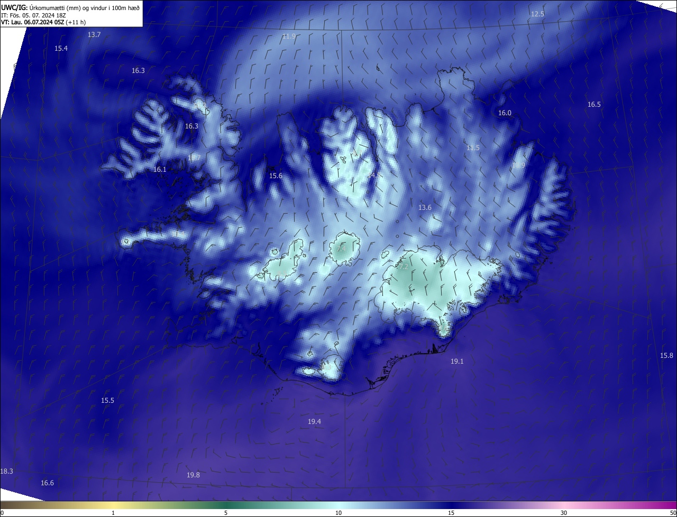Viewport: 677px width, 517px height.
Task: Click the 13.7 value label
Action: tap(94, 35)
